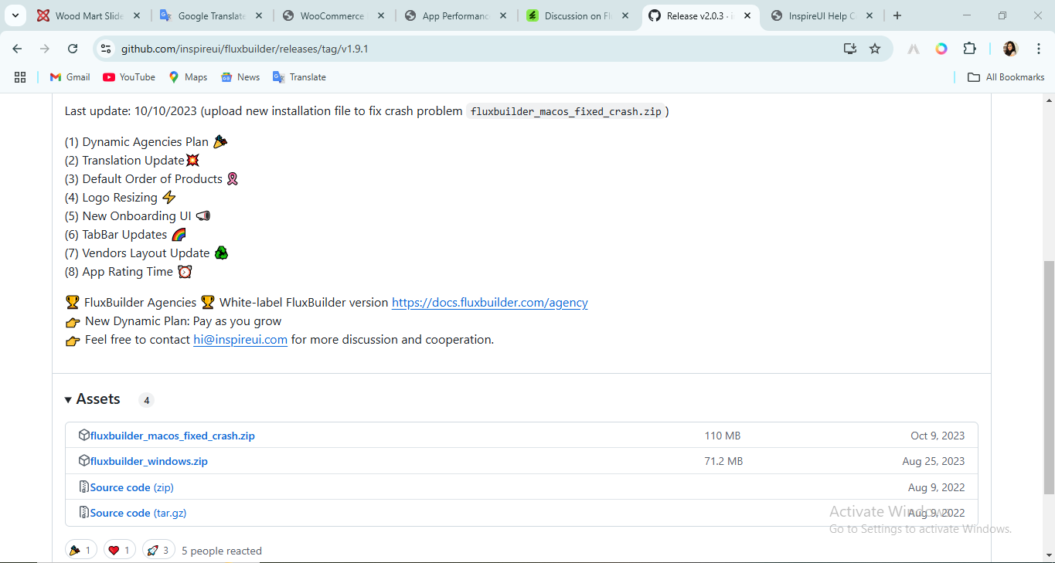
Task: Close the Release v2.0.3 tab
Action: [747, 15]
